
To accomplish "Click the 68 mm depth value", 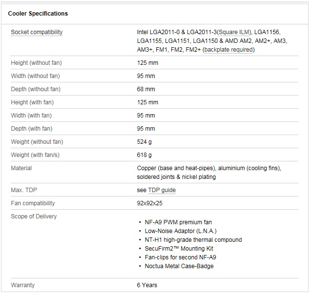I will (x=146, y=89).
